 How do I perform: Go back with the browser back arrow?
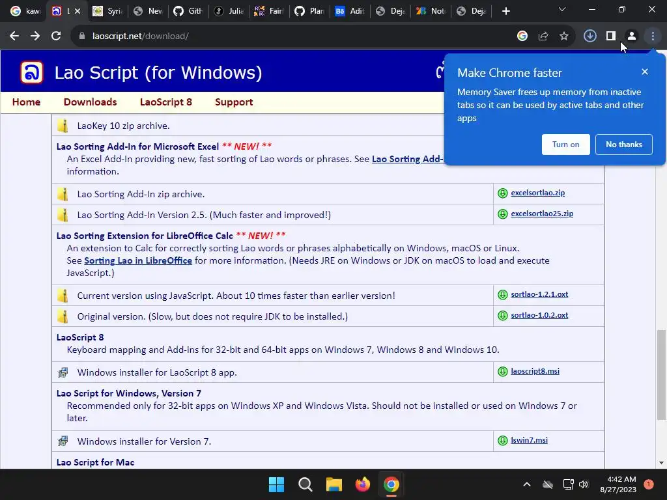pos(14,36)
